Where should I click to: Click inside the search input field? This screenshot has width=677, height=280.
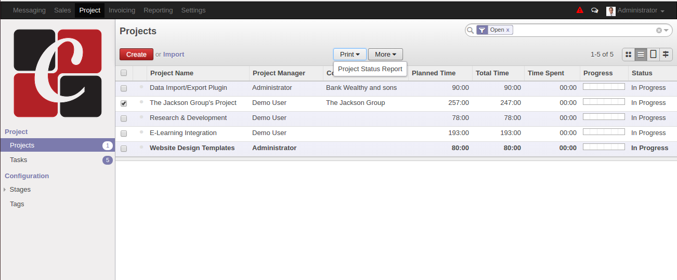582,31
